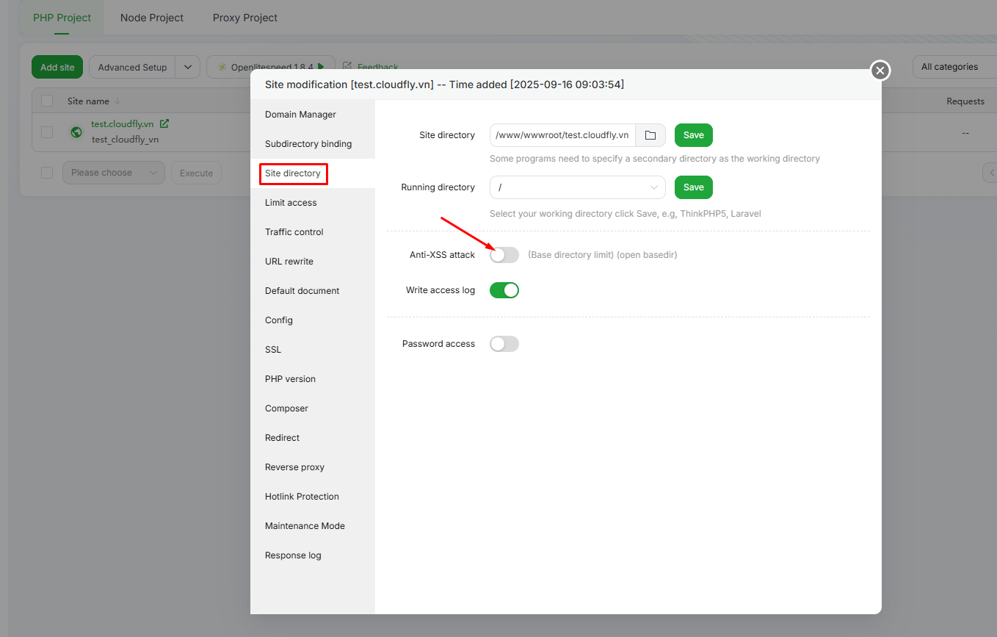Click the external link icon beside test.cloudfly.vn

[164, 124]
